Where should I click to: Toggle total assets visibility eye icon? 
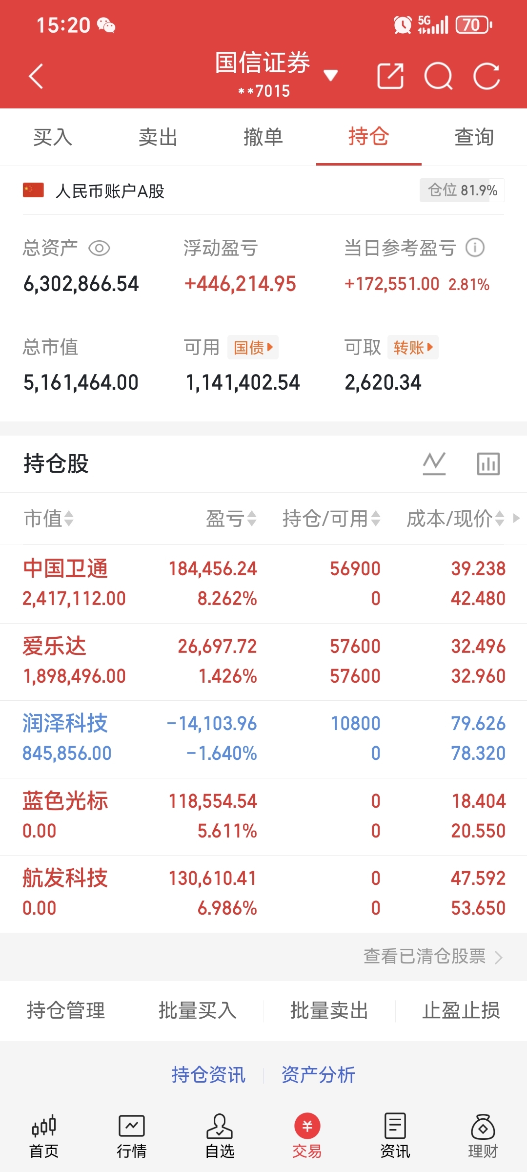tap(99, 248)
